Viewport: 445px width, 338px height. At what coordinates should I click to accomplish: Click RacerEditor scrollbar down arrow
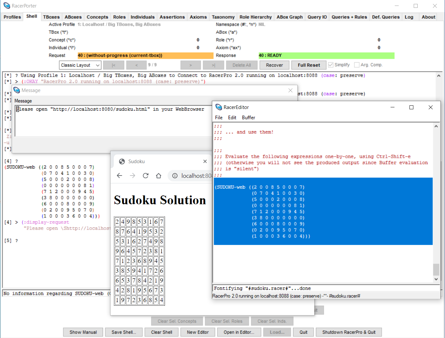click(436, 279)
